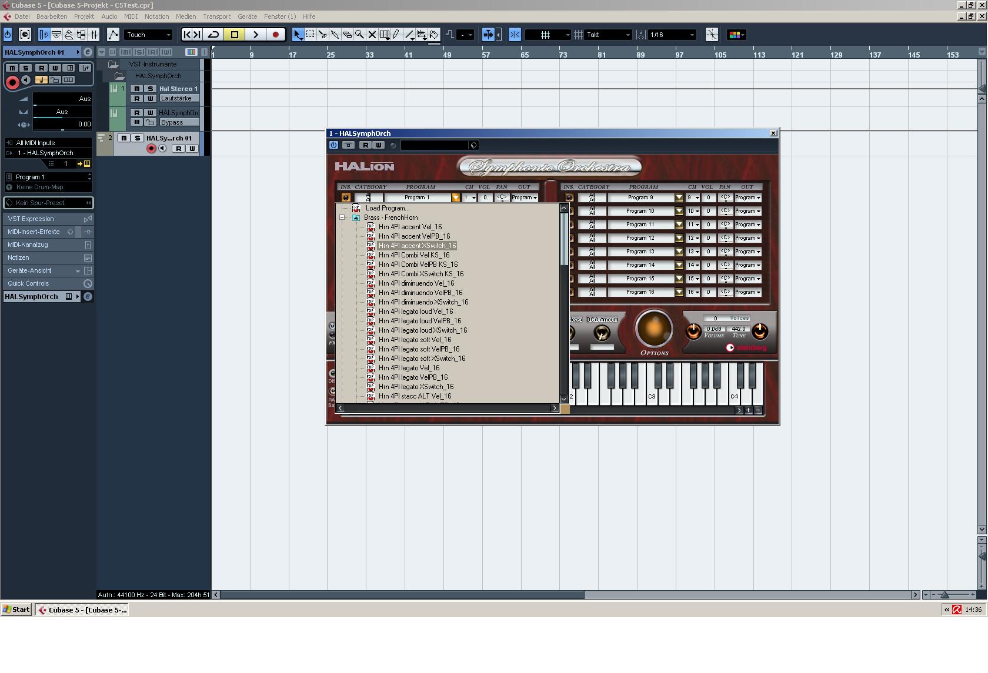Open the 1/16 quantize value dropdown
This screenshot has width=988, height=673.
pos(672,35)
